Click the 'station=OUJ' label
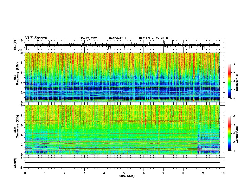 117,38
